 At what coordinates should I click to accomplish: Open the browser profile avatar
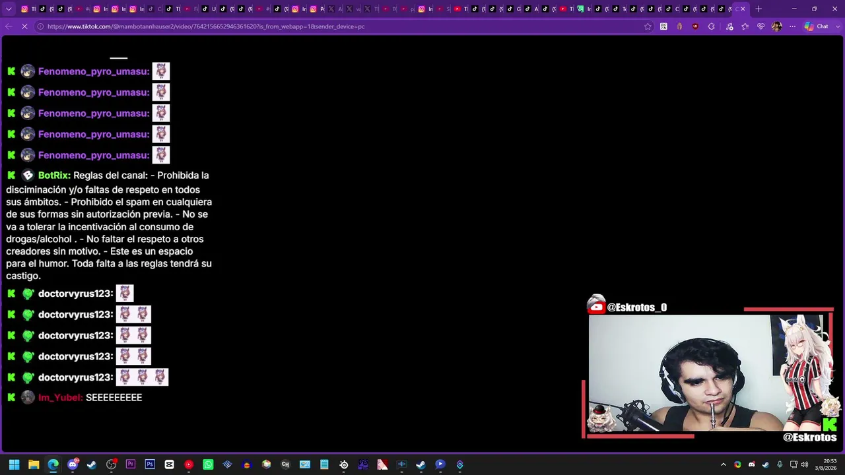[x=776, y=26]
